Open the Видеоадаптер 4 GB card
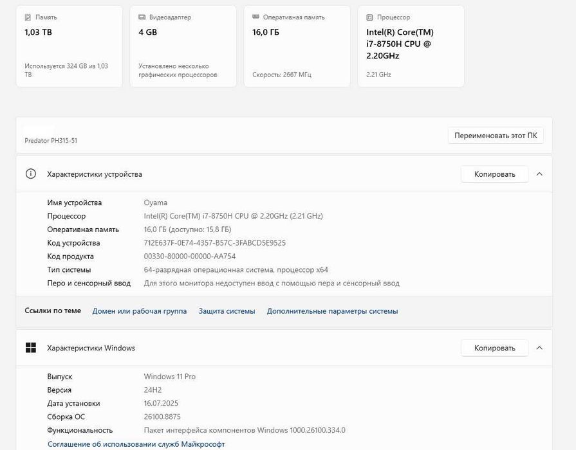 tap(183, 46)
